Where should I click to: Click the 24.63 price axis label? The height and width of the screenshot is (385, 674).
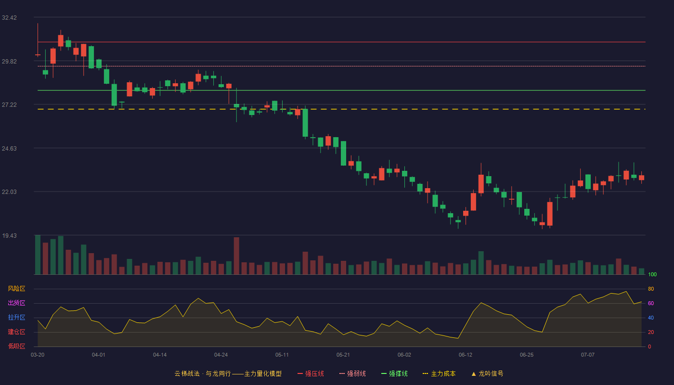coord(9,149)
